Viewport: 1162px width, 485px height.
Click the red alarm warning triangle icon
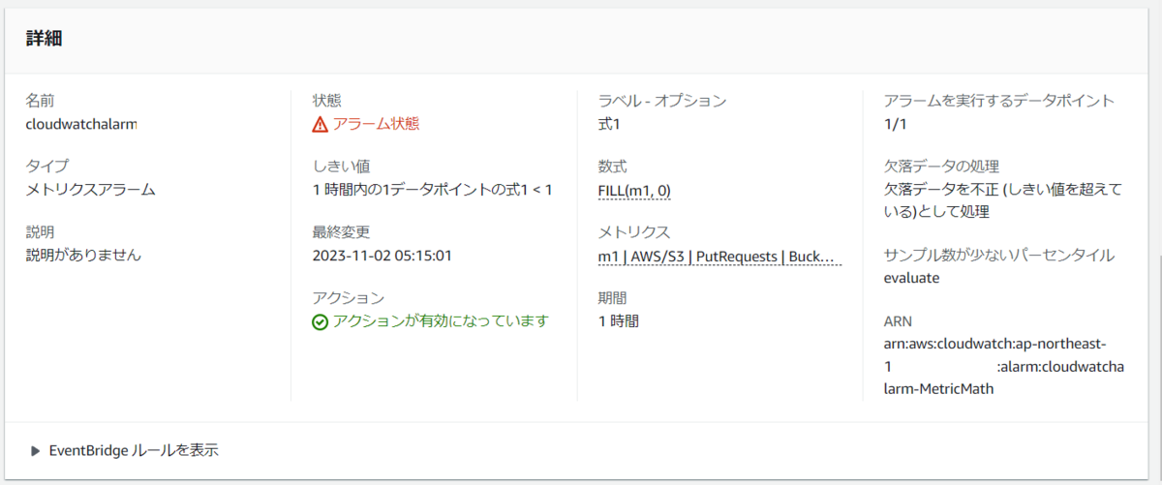[x=321, y=124]
